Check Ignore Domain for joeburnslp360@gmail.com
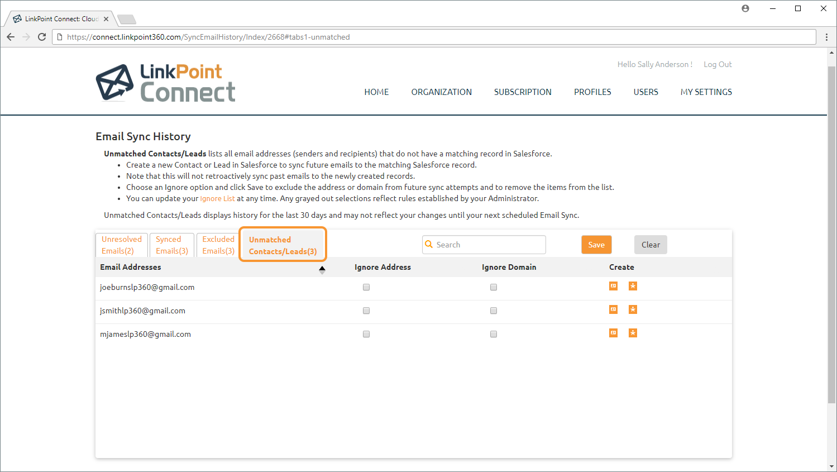The width and height of the screenshot is (837, 472). pyautogui.click(x=494, y=287)
